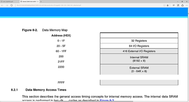Screen dimensions: 189x102
Task: Open the Hub panel
Action: [174, 5]
